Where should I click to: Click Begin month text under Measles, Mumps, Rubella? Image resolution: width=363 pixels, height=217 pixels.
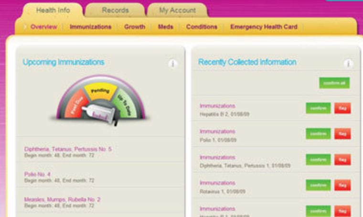[x=59, y=206]
